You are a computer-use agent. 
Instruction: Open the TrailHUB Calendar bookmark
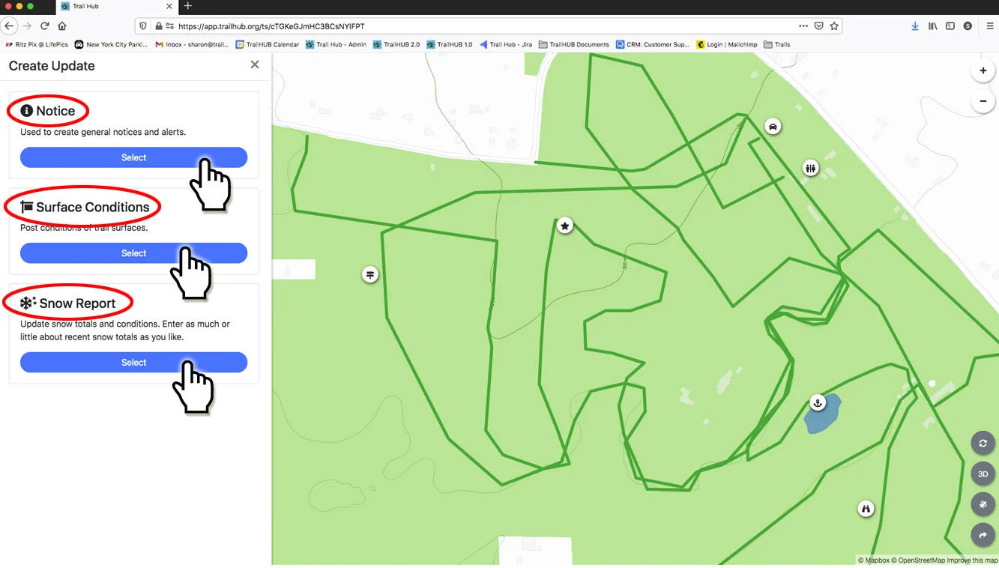click(x=268, y=44)
